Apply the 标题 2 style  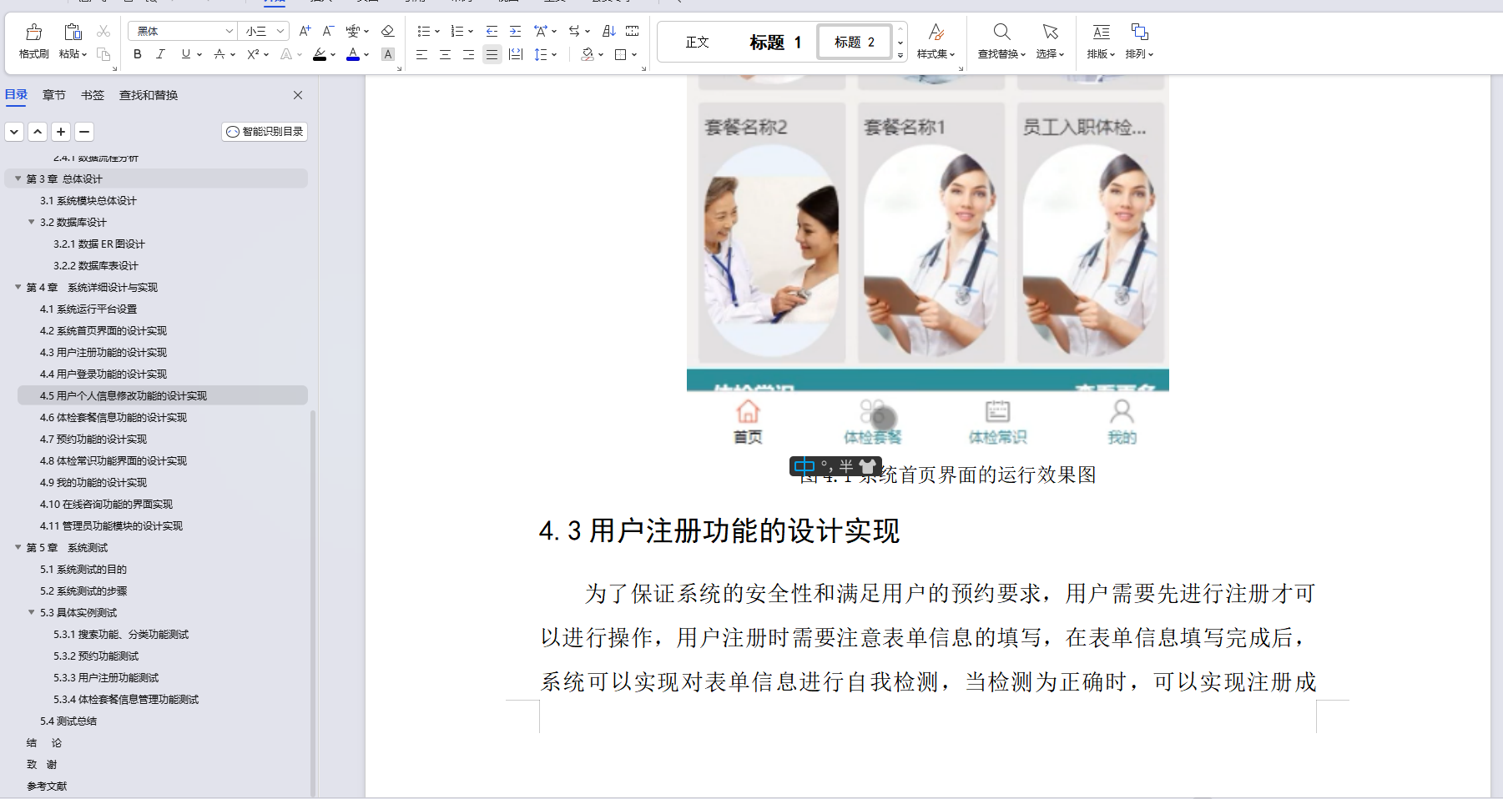(853, 42)
